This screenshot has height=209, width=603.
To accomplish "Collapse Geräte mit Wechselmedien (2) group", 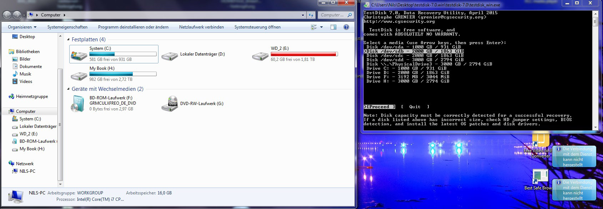I will [69, 89].
